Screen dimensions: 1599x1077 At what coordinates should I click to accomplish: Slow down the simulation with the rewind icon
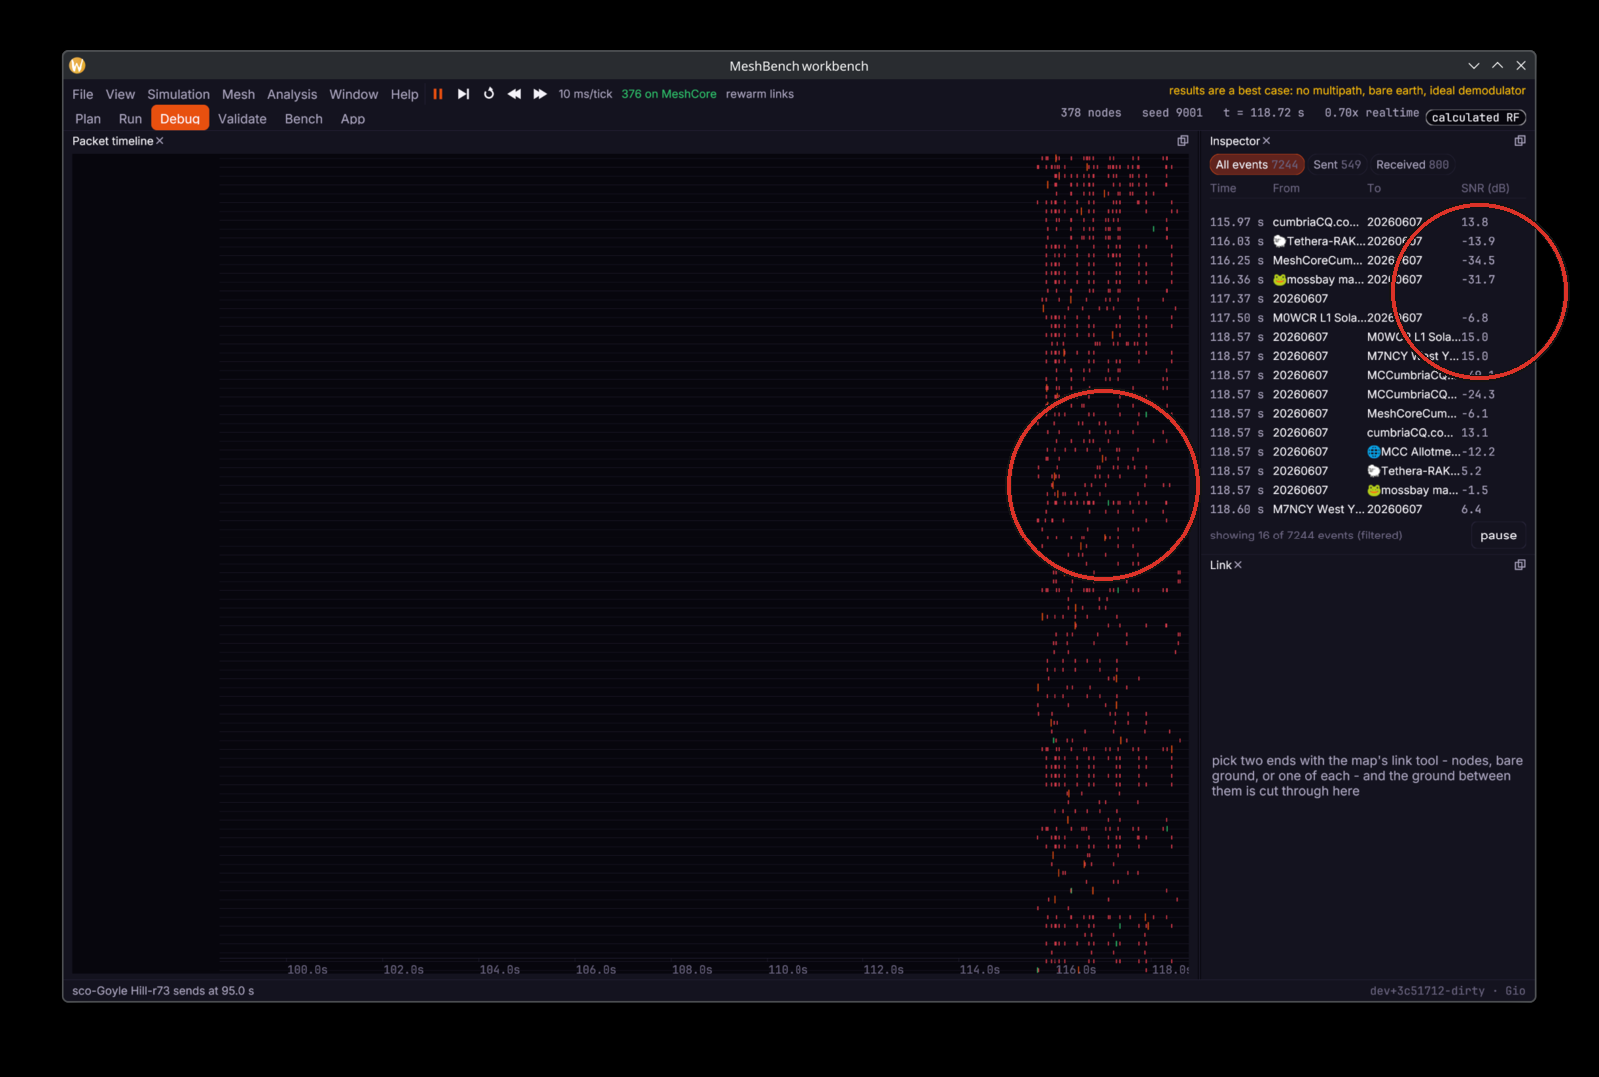(x=514, y=94)
